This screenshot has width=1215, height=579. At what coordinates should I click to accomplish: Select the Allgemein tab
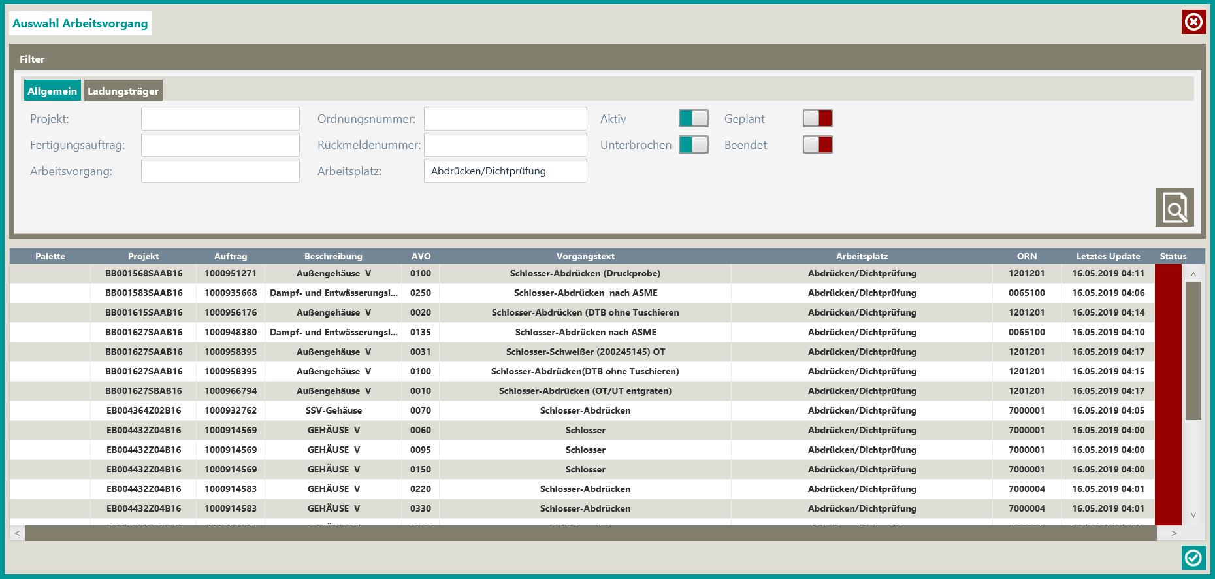coord(52,91)
